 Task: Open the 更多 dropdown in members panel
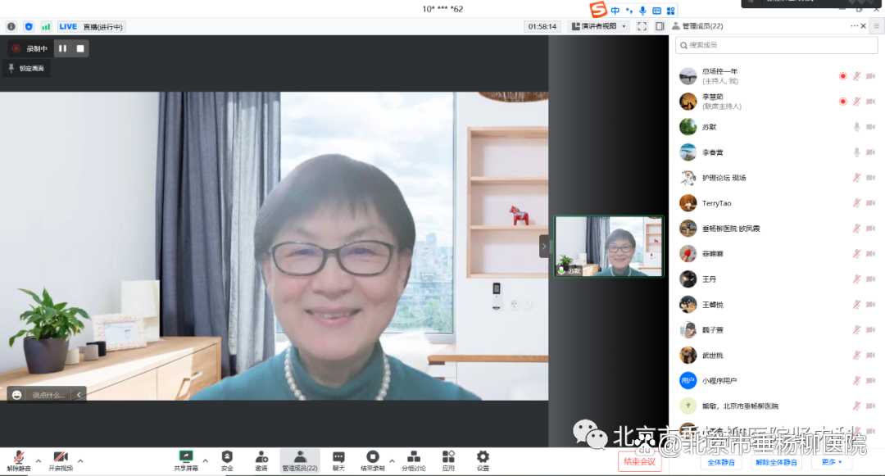tap(832, 462)
